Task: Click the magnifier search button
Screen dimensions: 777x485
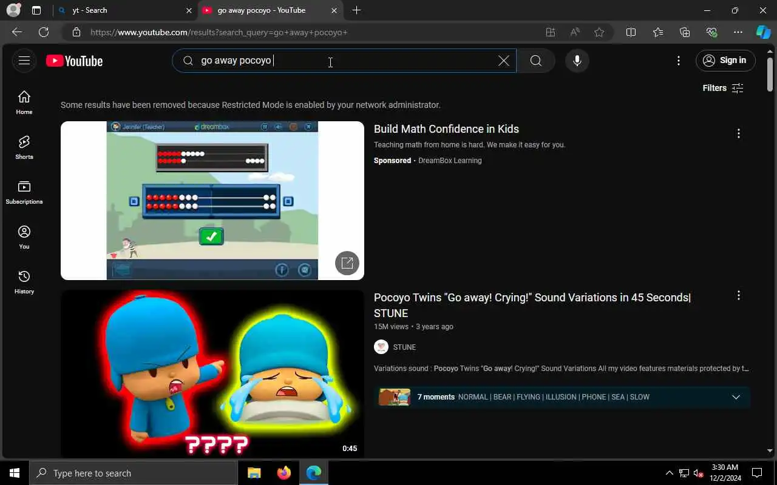Action: pyautogui.click(x=536, y=61)
